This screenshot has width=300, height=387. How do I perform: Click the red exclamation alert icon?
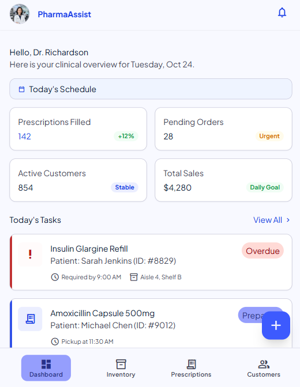30,255
